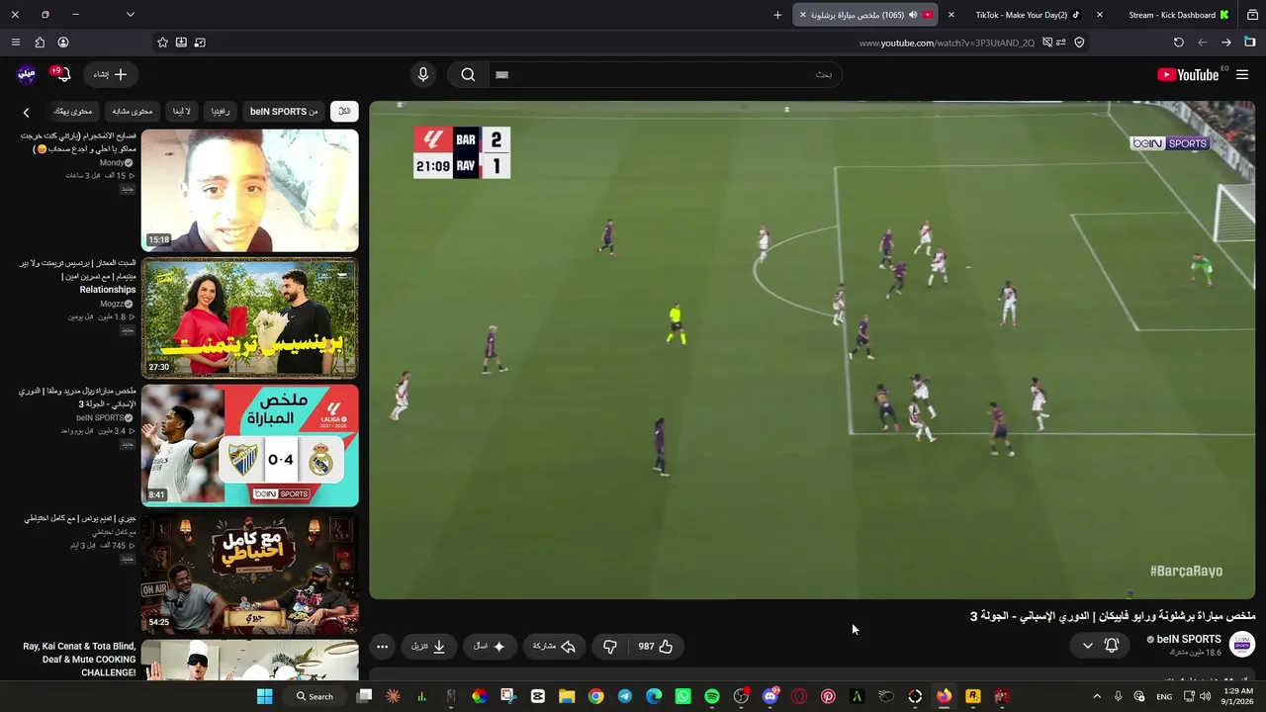
Task: Close the active YouTube browser tab
Action: (803, 15)
